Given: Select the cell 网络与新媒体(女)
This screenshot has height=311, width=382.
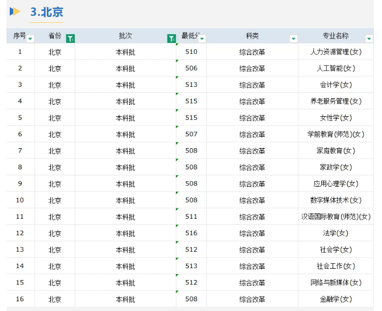Looking at the screenshot, I should coord(336,282).
